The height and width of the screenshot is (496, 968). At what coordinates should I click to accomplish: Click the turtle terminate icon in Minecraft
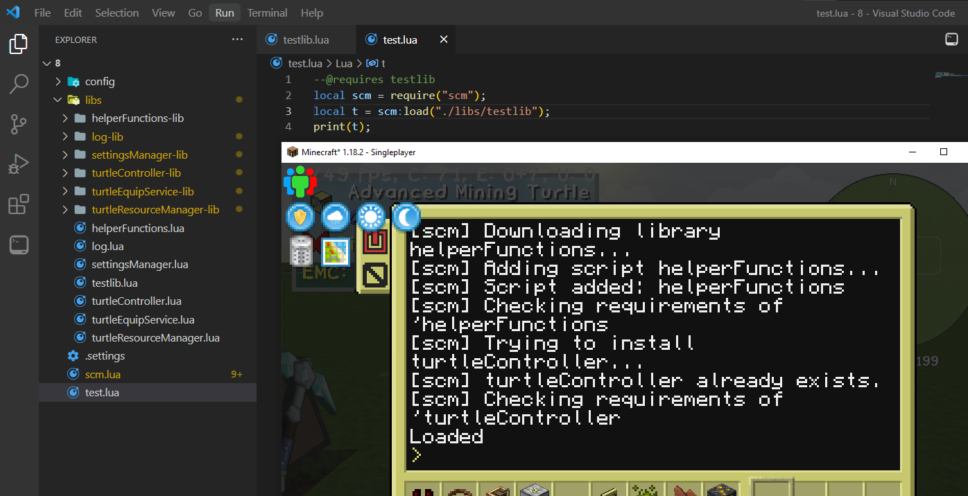point(375,275)
